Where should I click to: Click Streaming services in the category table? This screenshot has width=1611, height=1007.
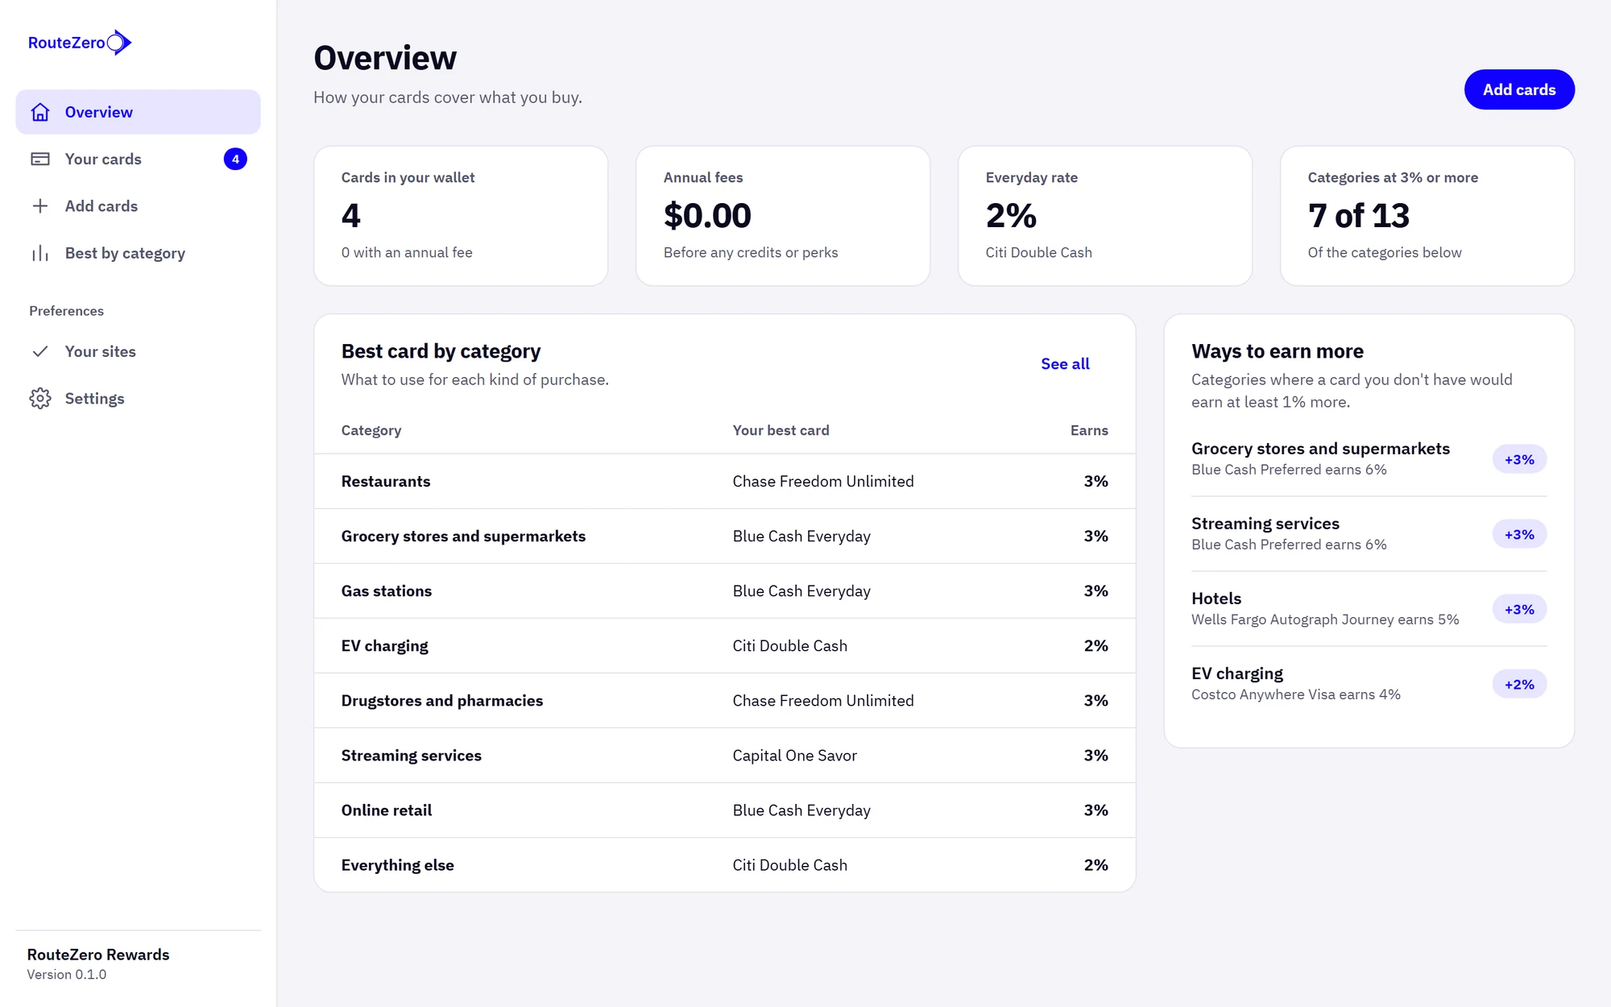[412, 756]
